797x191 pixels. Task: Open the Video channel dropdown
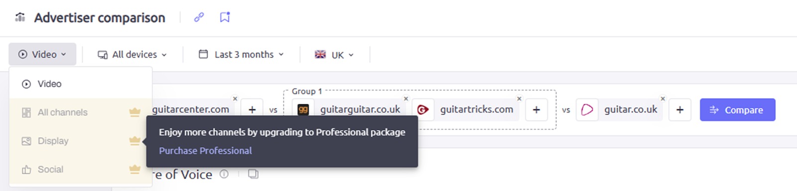(42, 54)
